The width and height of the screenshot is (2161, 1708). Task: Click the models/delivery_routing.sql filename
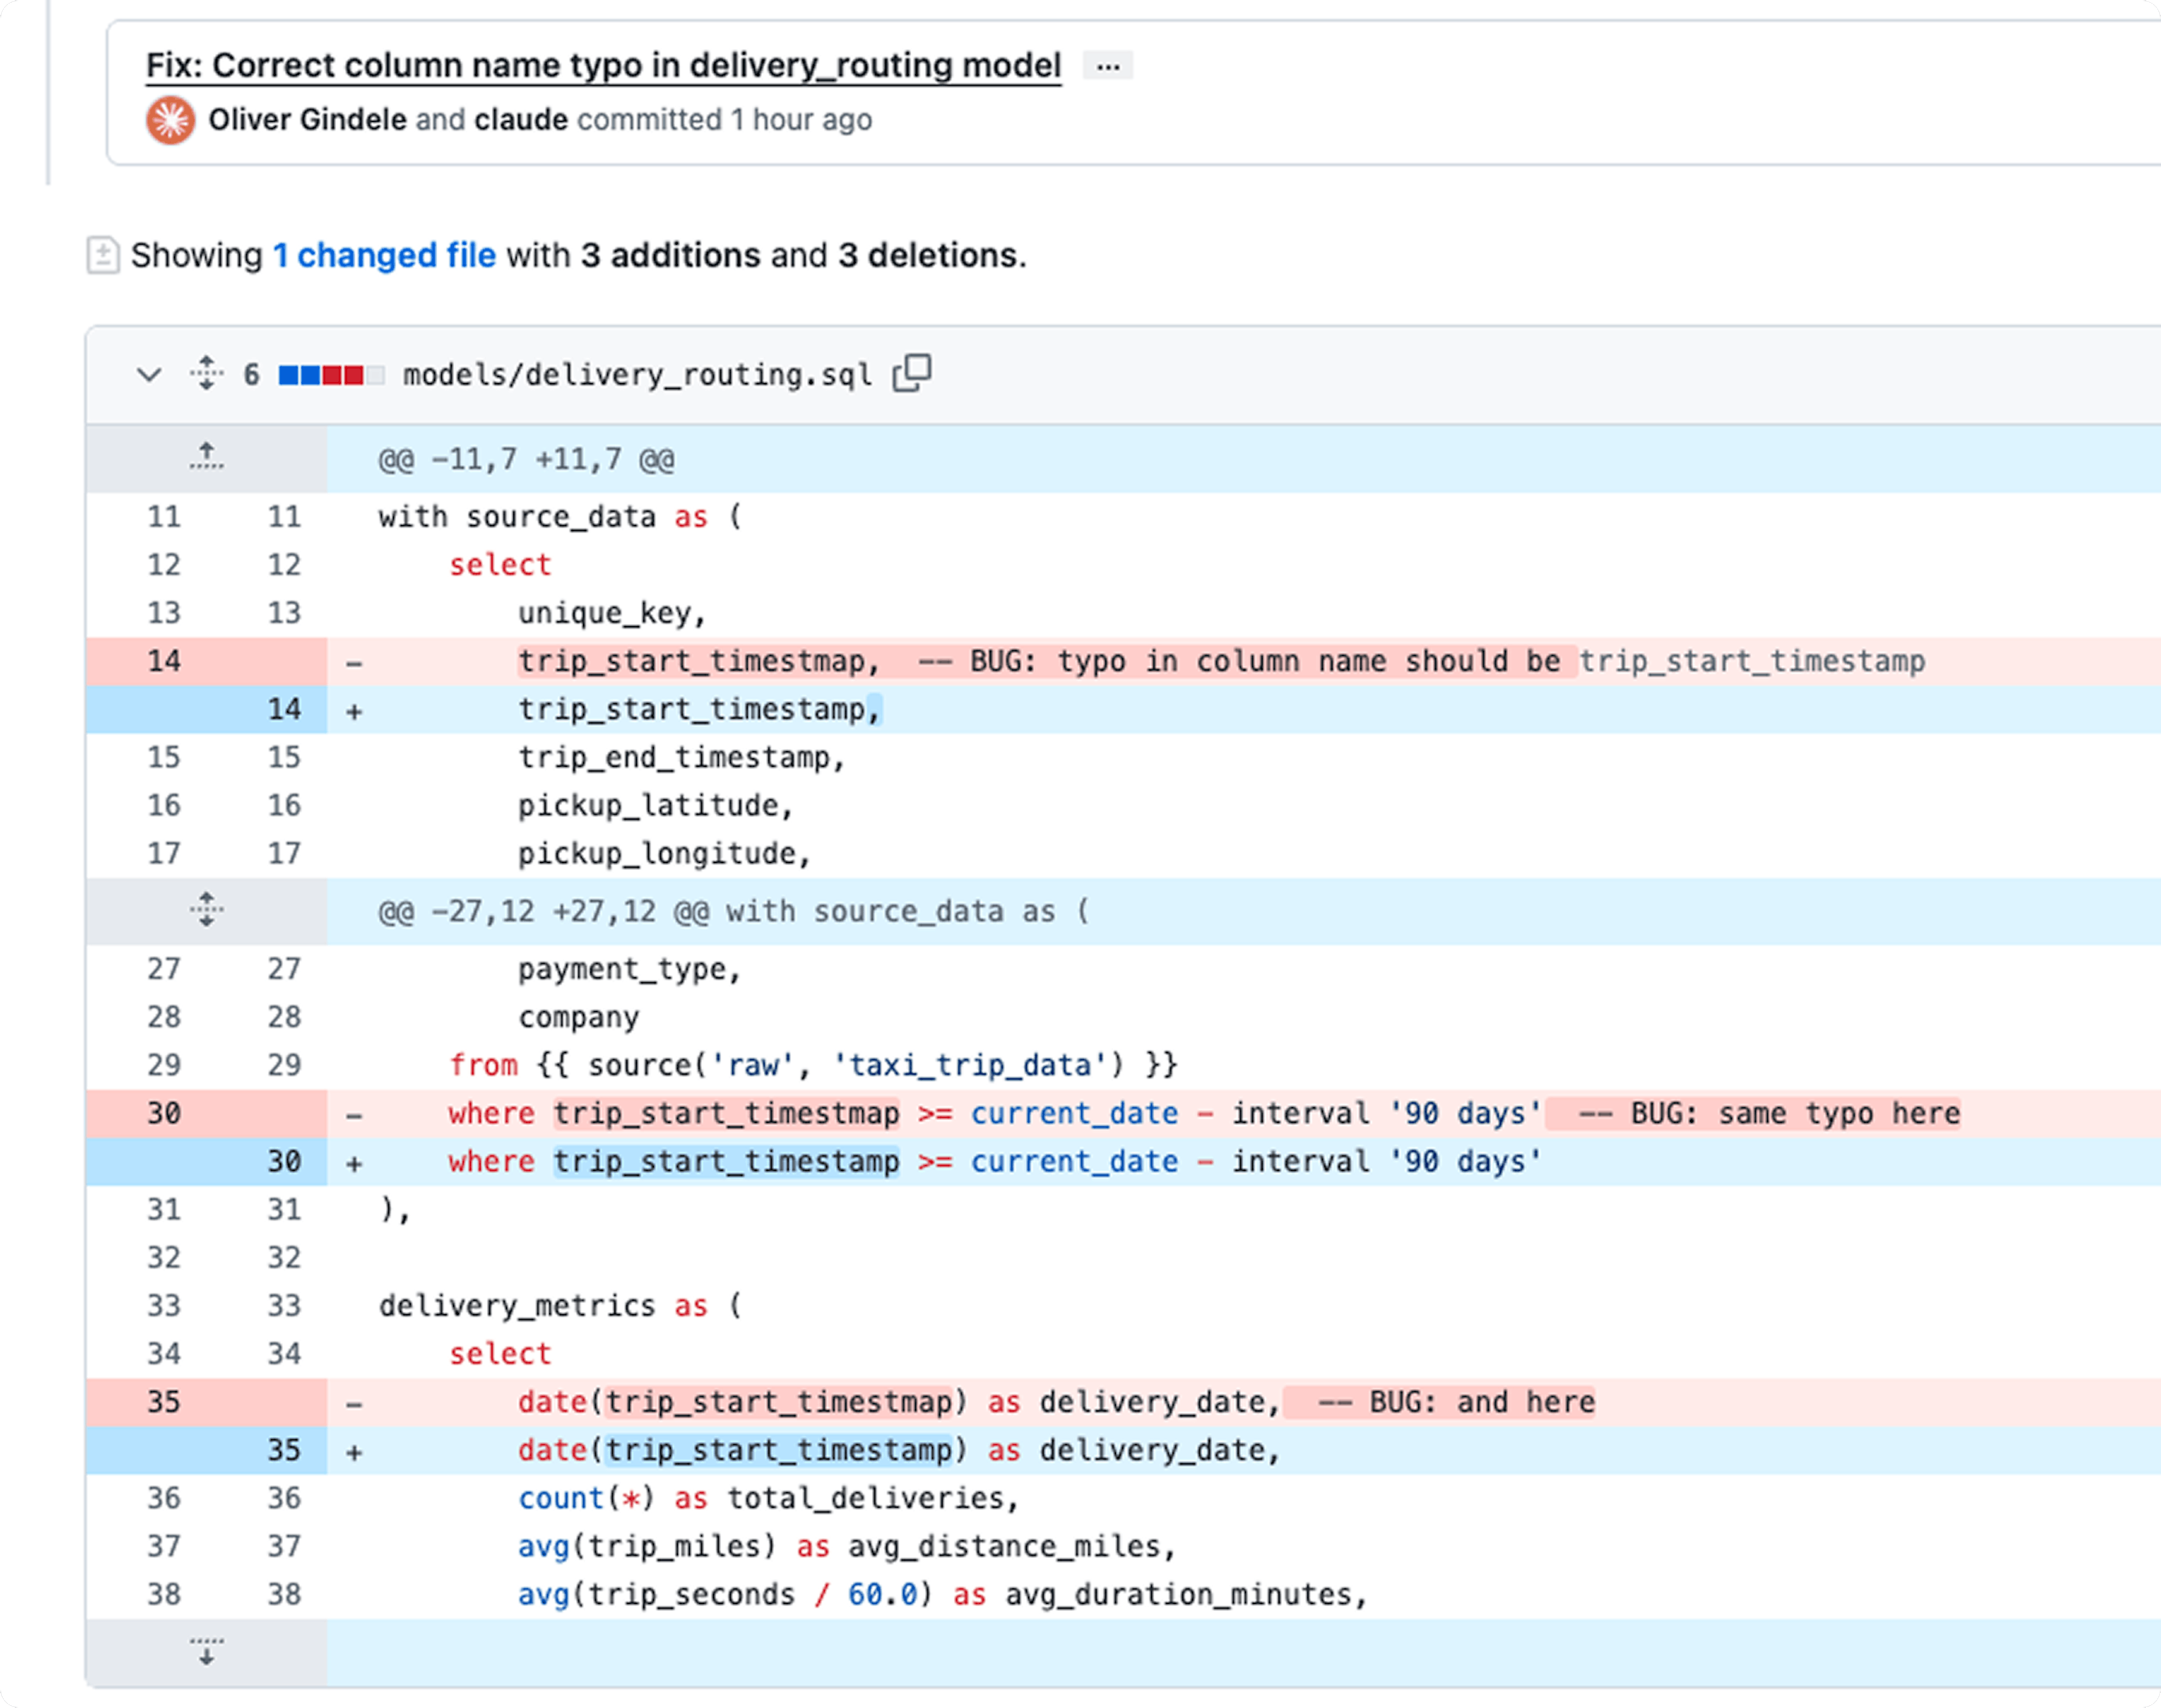click(637, 375)
